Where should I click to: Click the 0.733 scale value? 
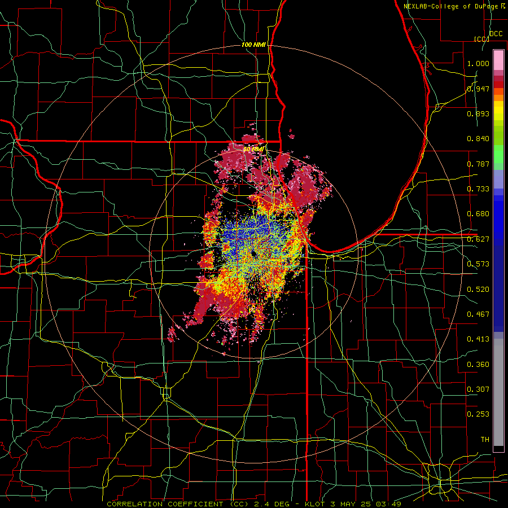click(x=478, y=189)
